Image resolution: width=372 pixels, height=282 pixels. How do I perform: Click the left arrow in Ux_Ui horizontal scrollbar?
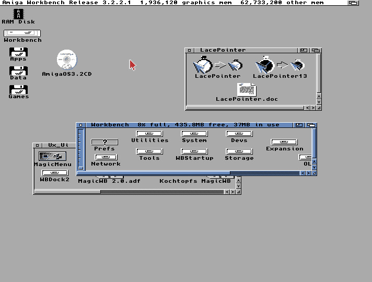click(227, 192)
